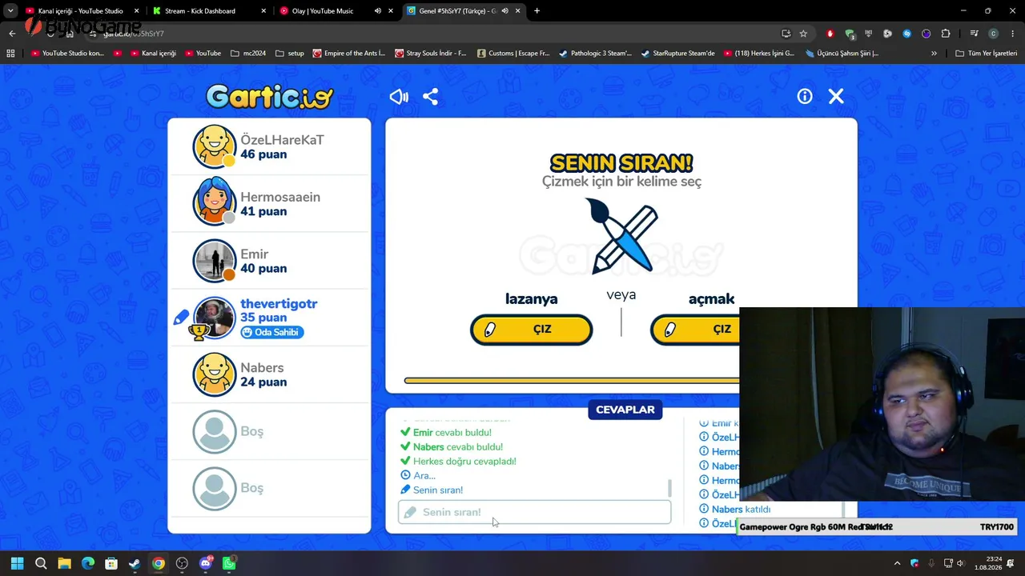Image resolution: width=1025 pixels, height=576 pixels.
Task: Open the YouTube Studio kon... bookmark
Action: (x=67, y=54)
